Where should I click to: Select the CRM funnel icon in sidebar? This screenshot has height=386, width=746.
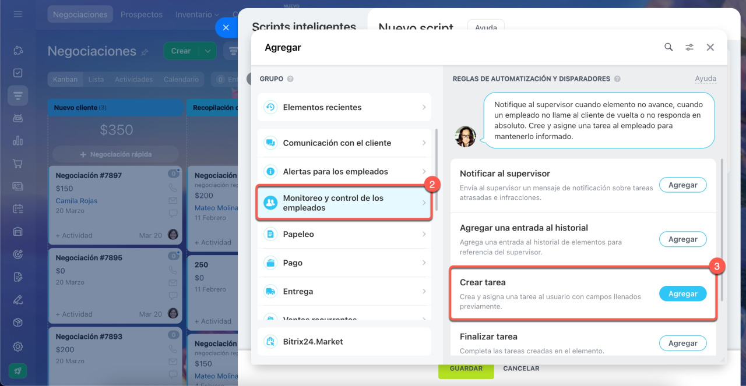18,95
